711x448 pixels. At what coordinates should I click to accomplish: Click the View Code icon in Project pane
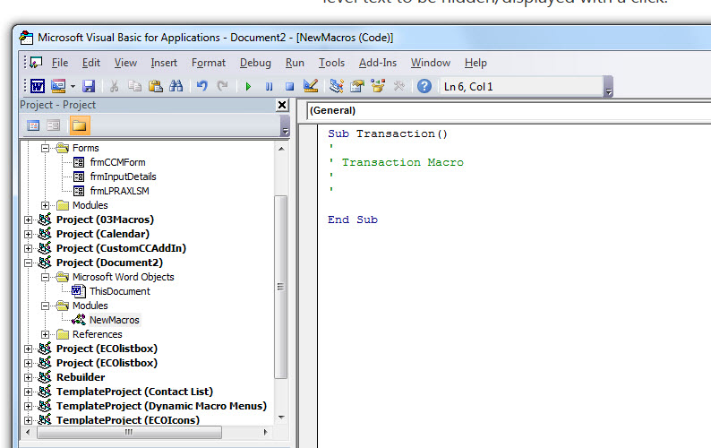coord(33,125)
